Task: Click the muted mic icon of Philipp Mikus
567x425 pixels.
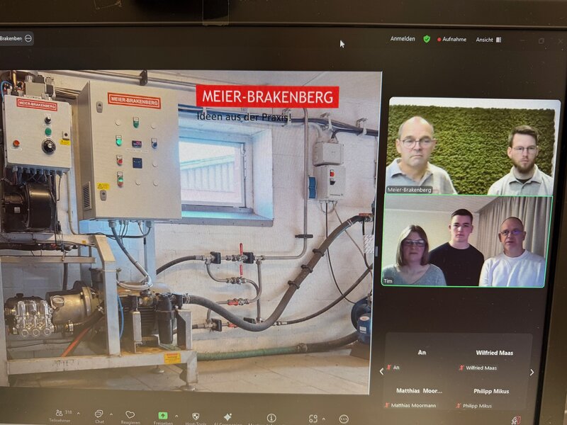Action: click(459, 406)
